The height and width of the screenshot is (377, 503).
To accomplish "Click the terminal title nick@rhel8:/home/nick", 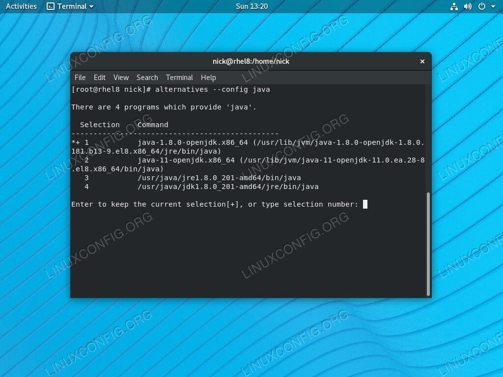I will [251, 61].
